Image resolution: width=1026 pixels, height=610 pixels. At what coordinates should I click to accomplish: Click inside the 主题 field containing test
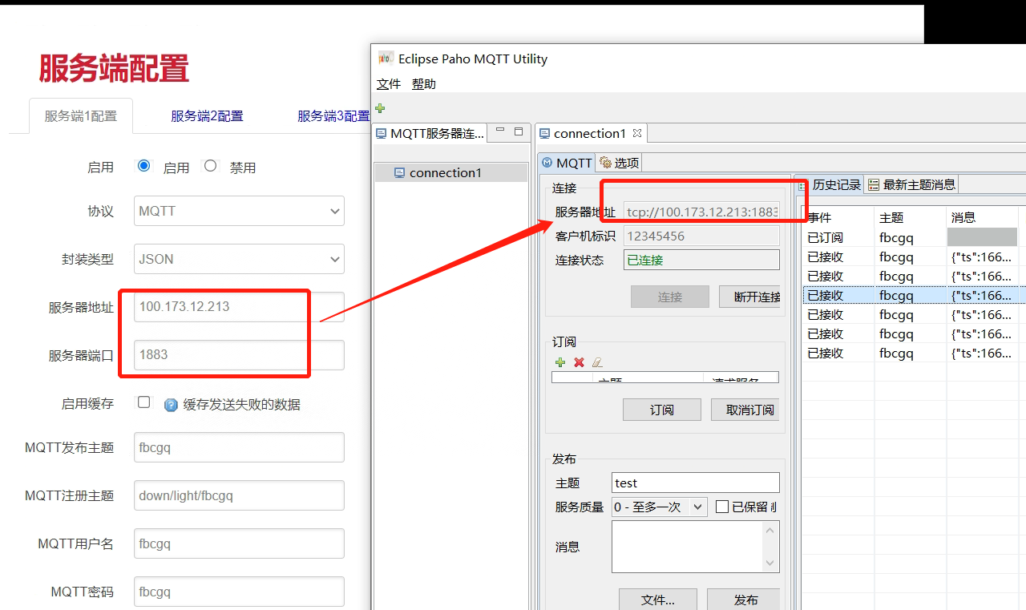pyautogui.click(x=695, y=483)
